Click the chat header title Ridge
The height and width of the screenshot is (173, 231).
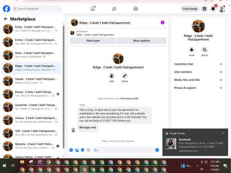[x=105, y=23]
